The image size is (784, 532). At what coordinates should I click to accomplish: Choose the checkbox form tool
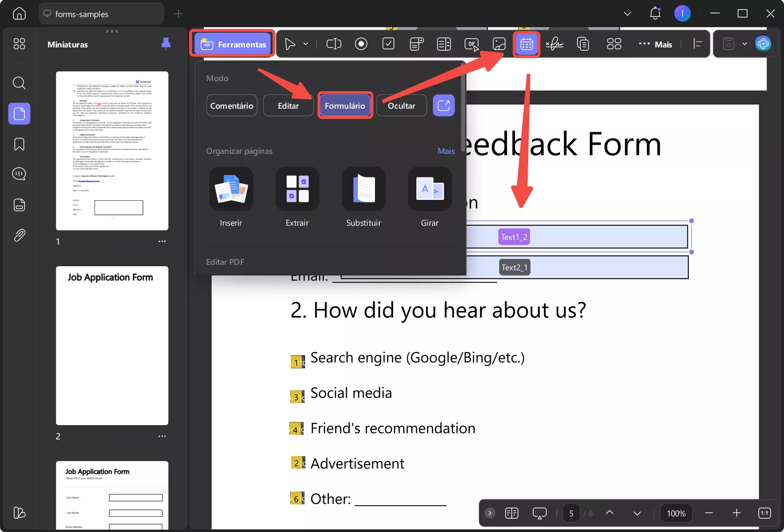(388, 44)
